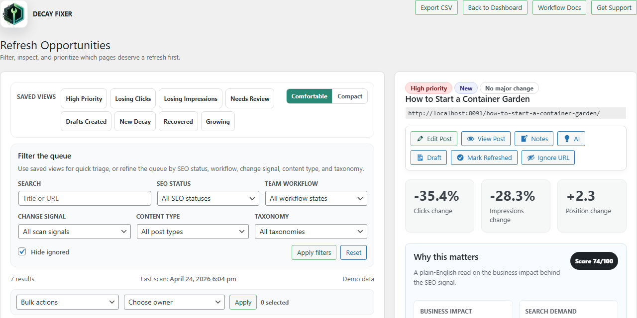Switch density to Comfortable

(309, 96)
